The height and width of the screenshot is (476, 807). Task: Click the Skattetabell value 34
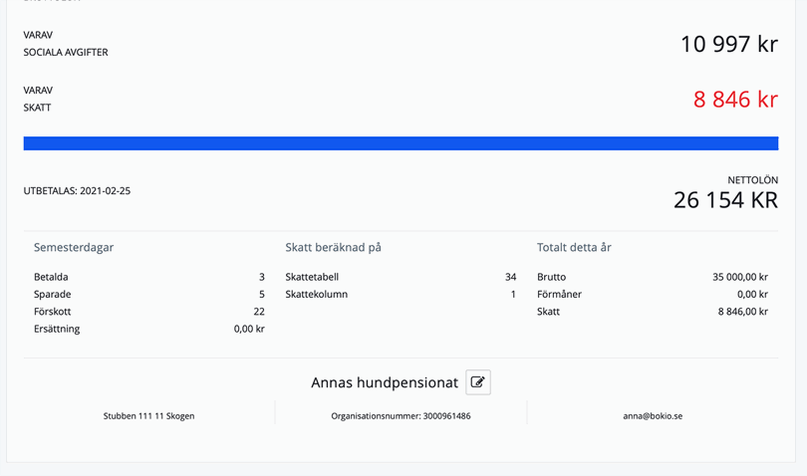click(x=510, y=277)
